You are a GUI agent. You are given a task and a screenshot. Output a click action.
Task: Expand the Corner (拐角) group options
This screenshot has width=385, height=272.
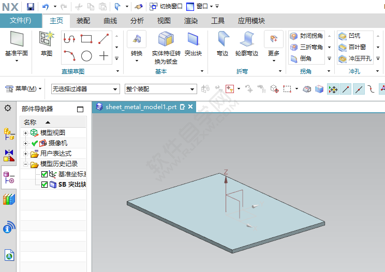tap(329, 71)
